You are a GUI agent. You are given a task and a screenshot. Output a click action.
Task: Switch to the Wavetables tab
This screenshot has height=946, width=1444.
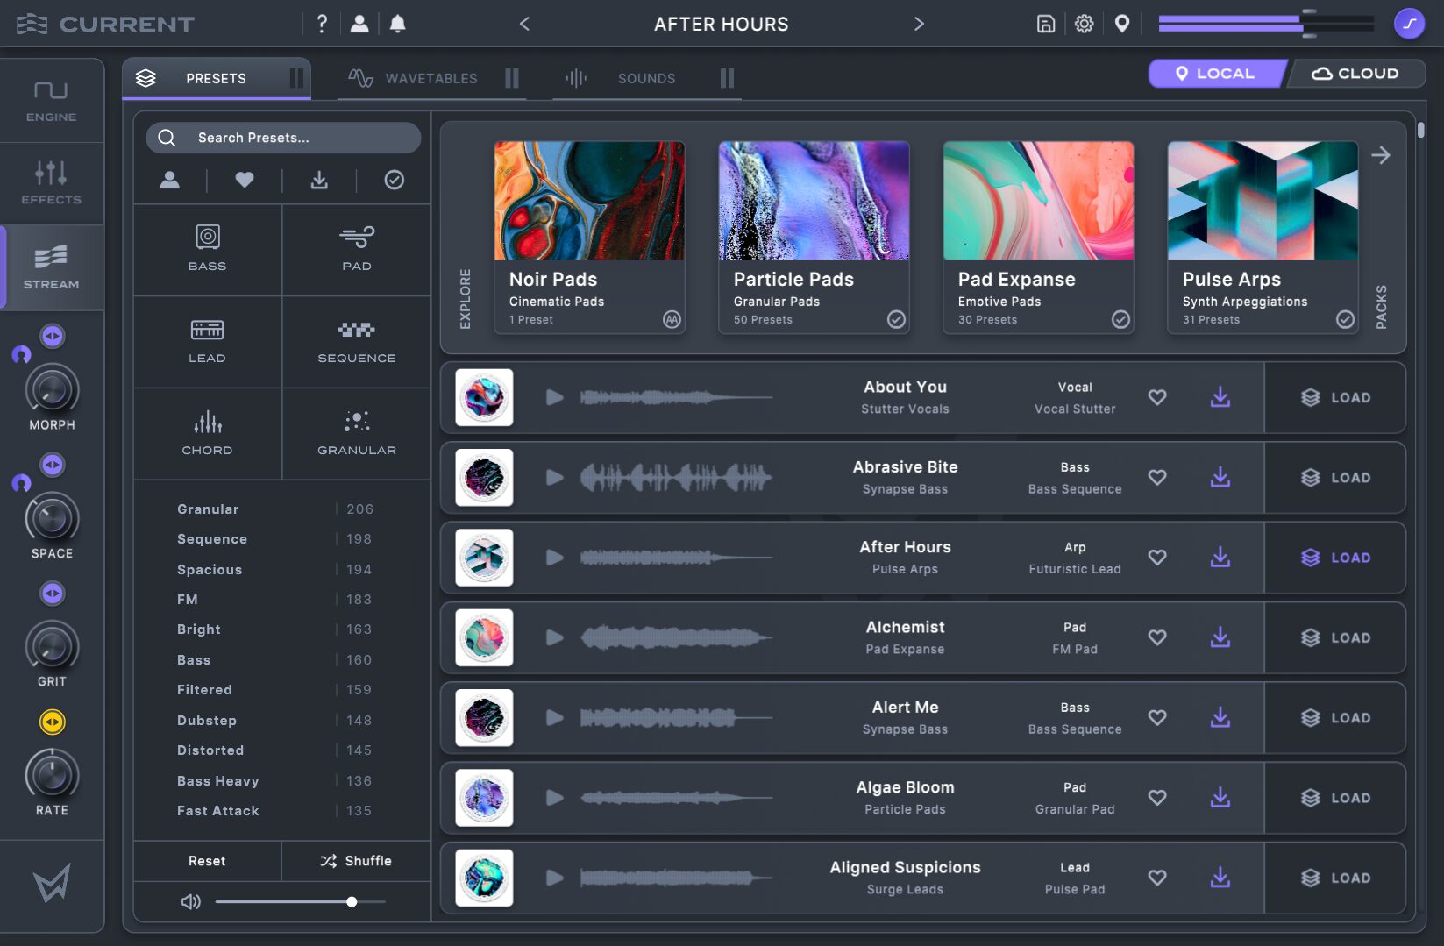[x=431, y=78]
